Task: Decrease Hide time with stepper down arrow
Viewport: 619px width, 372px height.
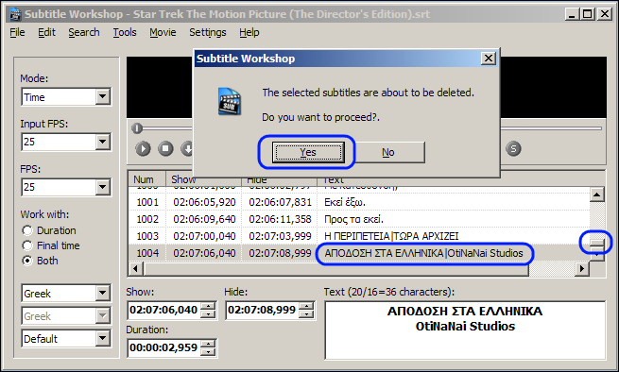Action: click(306, 314)
